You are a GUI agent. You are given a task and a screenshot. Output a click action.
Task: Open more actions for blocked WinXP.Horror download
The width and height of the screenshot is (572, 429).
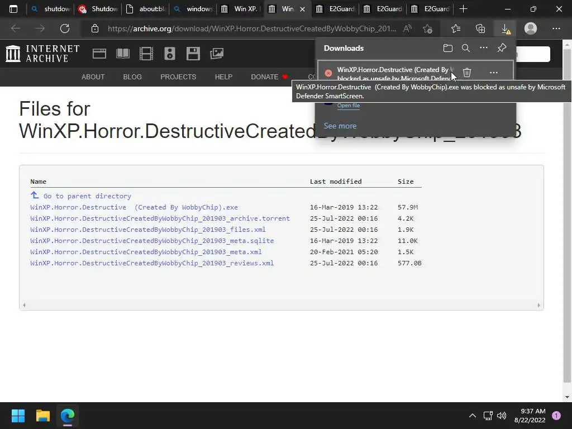coord(494,73)
